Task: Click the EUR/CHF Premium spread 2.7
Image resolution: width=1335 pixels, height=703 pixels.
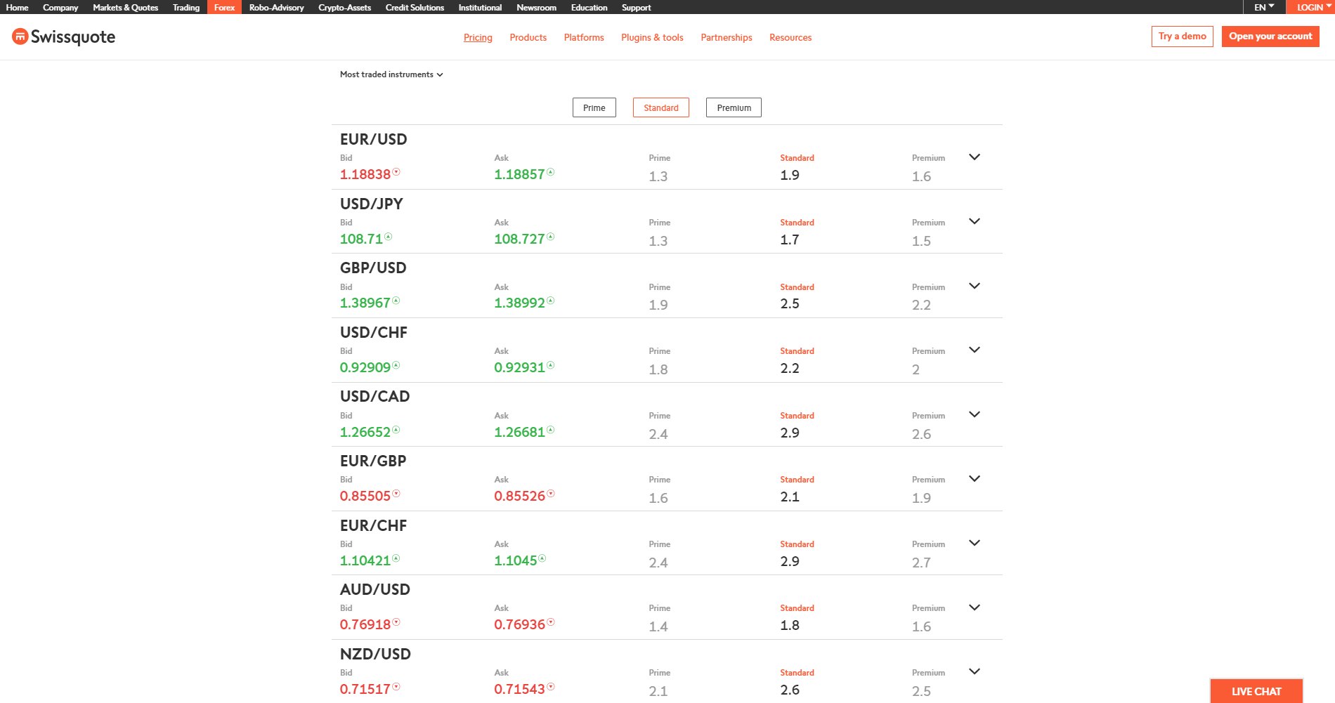Action: pos(921,563)
